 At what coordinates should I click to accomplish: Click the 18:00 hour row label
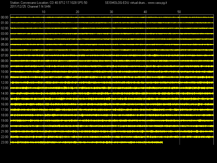(x=5, y=115)
